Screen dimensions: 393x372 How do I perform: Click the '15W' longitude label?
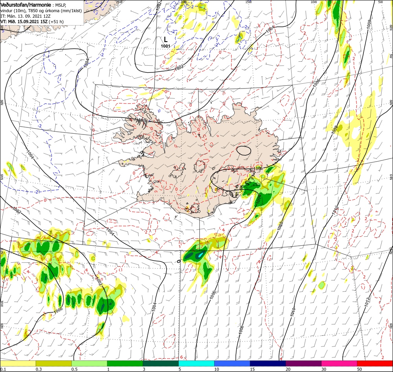click(x=248, y=2)
